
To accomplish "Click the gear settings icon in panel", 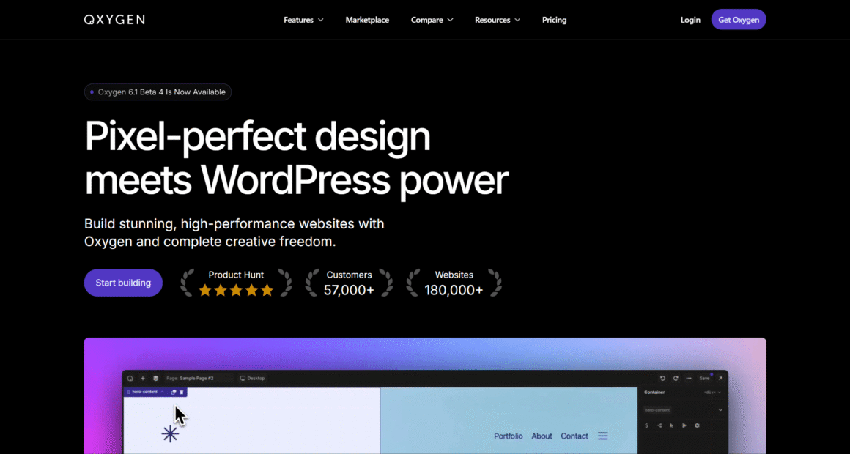I will [x=697, y=426].
